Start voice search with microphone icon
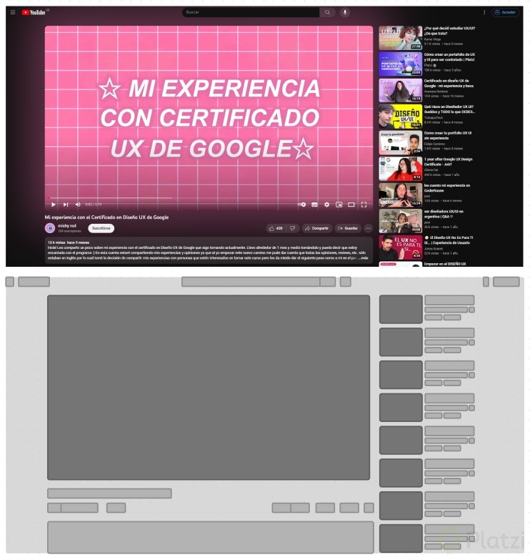 pyautogui.click(x=345, y=12)
